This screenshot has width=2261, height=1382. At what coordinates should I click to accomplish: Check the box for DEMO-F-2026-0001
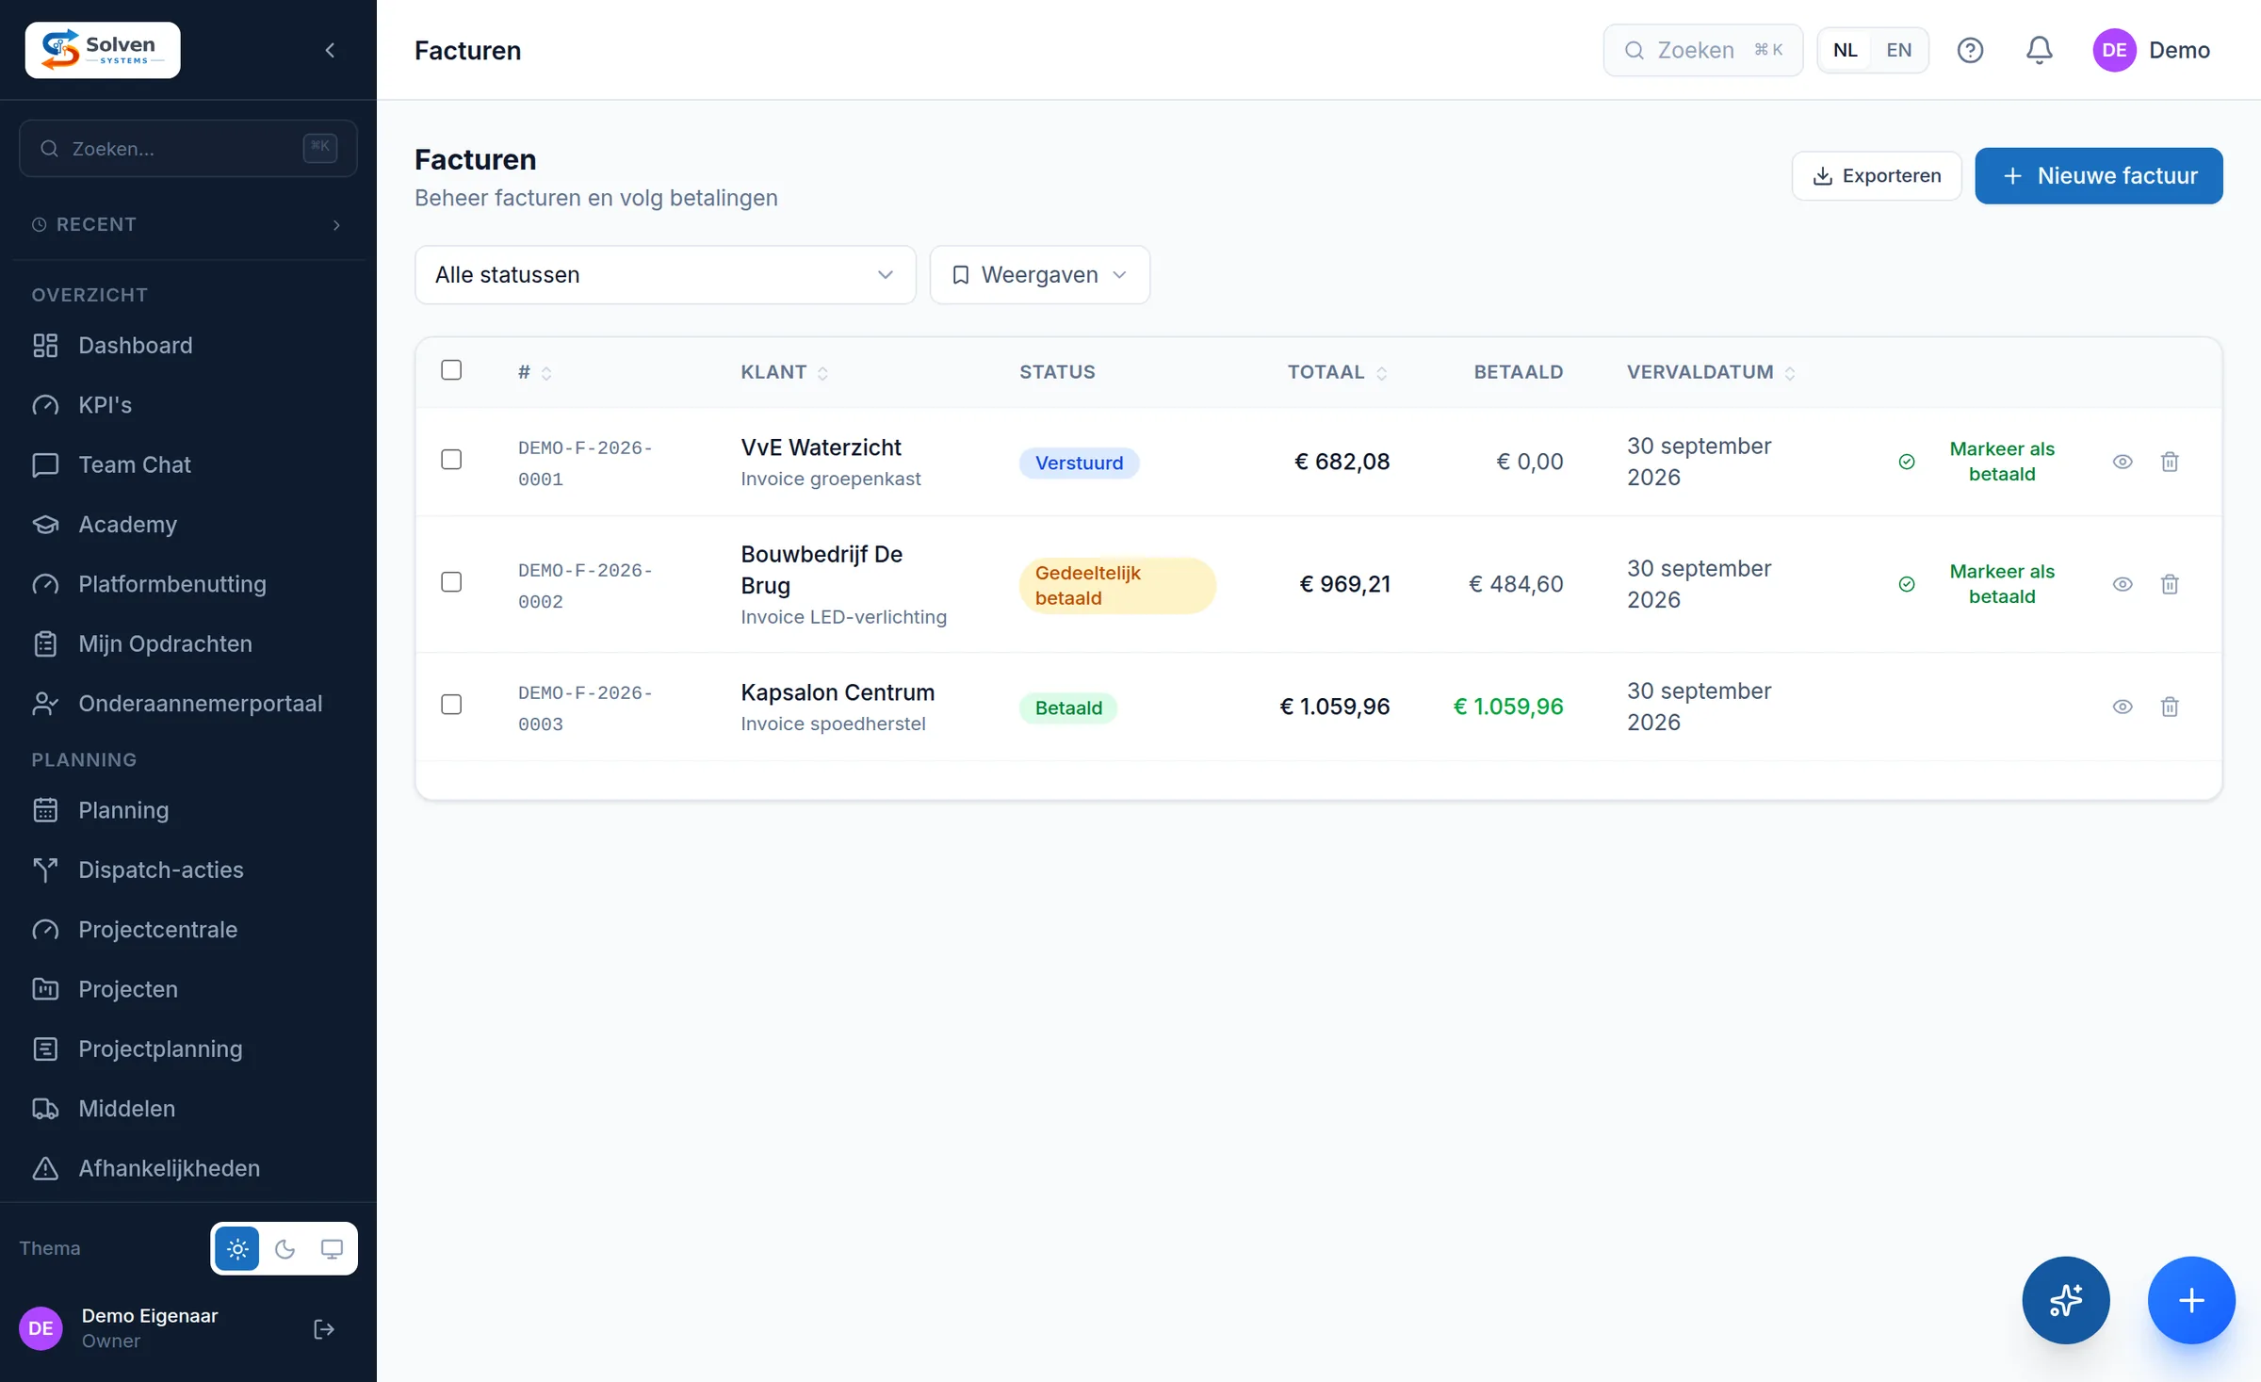pos(451,460)
